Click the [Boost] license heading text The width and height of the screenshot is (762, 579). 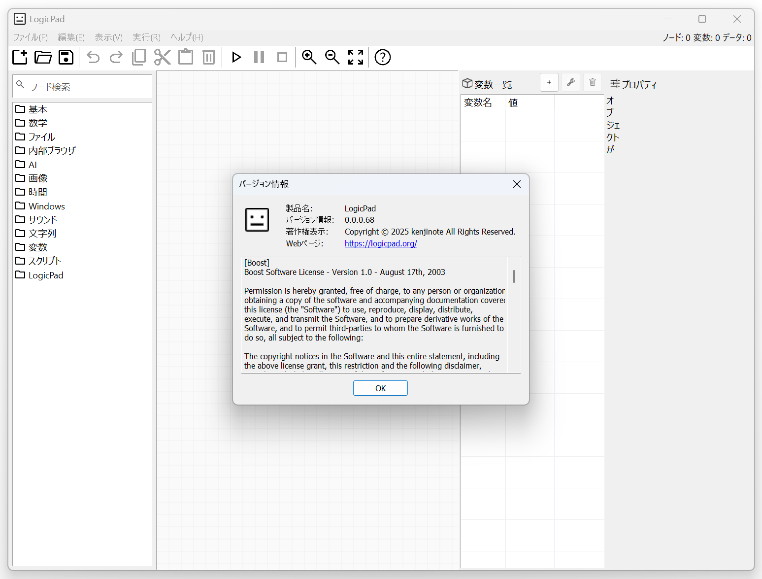click(x=257, y=263)
